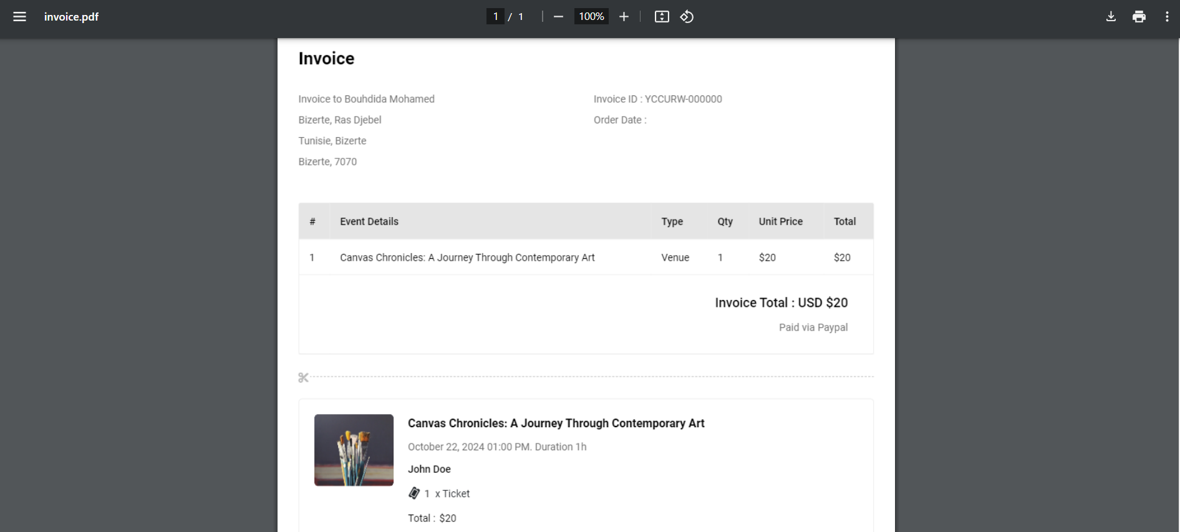Click the Unit Price column header

tap(780, 221)
